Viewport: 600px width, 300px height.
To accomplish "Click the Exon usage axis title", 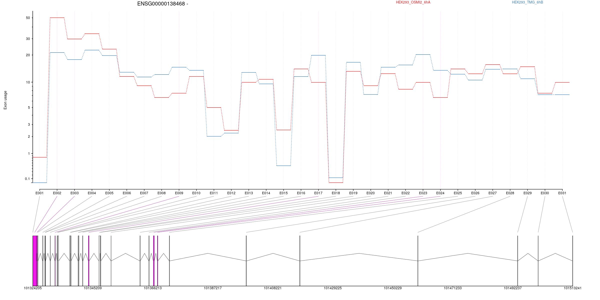I will click(5, 100).
